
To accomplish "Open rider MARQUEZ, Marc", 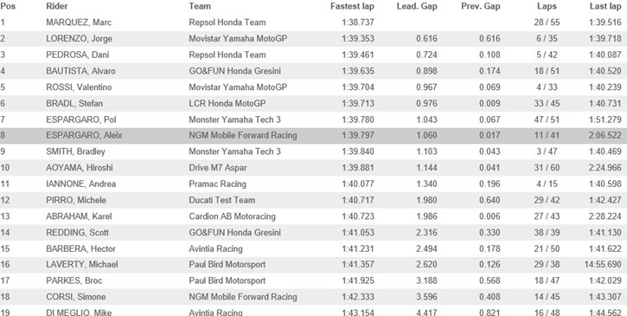I will 79,23.
